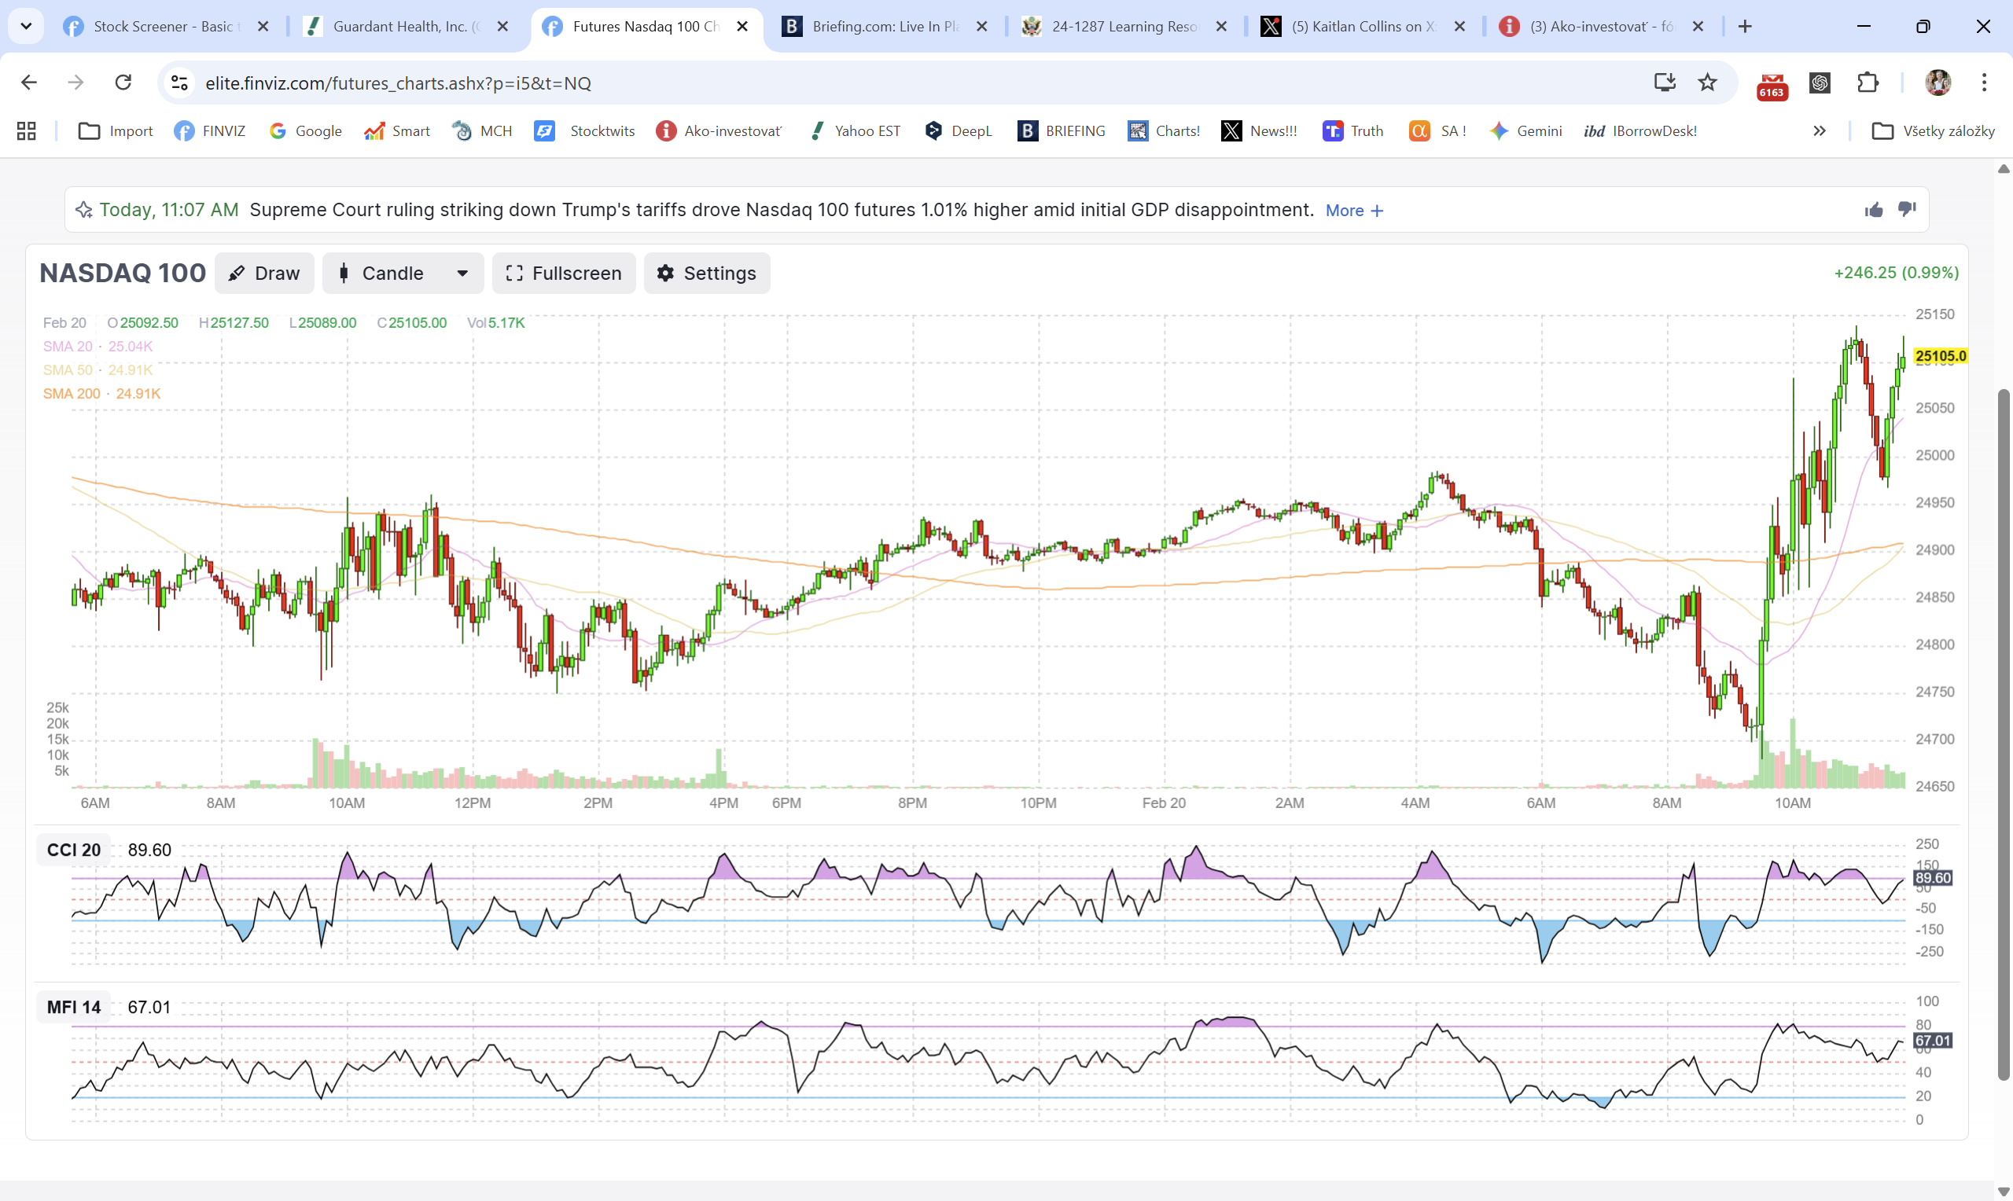This screenshot has height=1201, width=2013.
Task: Expand the More link on the news summary
Action: tap(1354, 211)
